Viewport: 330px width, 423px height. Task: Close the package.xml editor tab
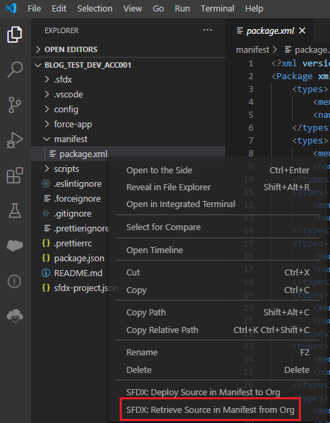302,30
